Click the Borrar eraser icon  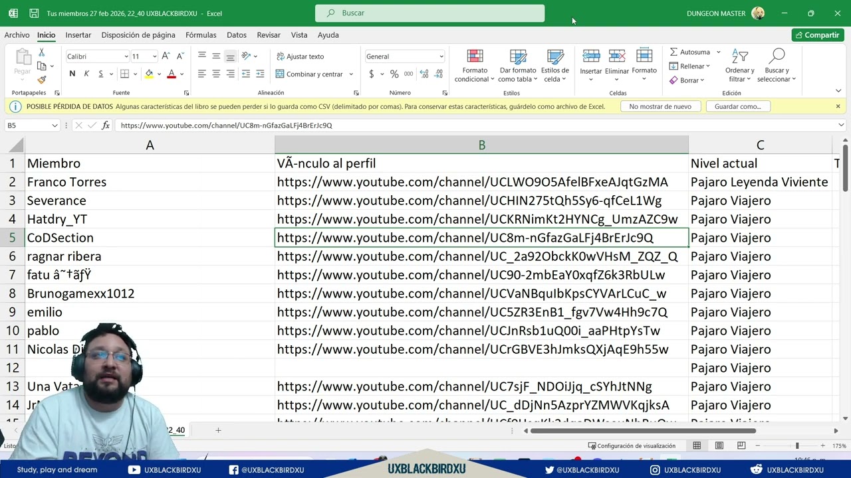(674, 80)
